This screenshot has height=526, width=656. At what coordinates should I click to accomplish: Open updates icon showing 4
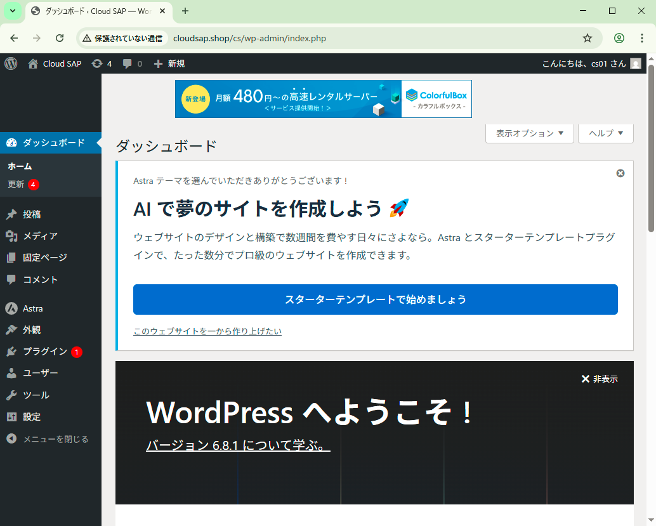pos(97,63)
